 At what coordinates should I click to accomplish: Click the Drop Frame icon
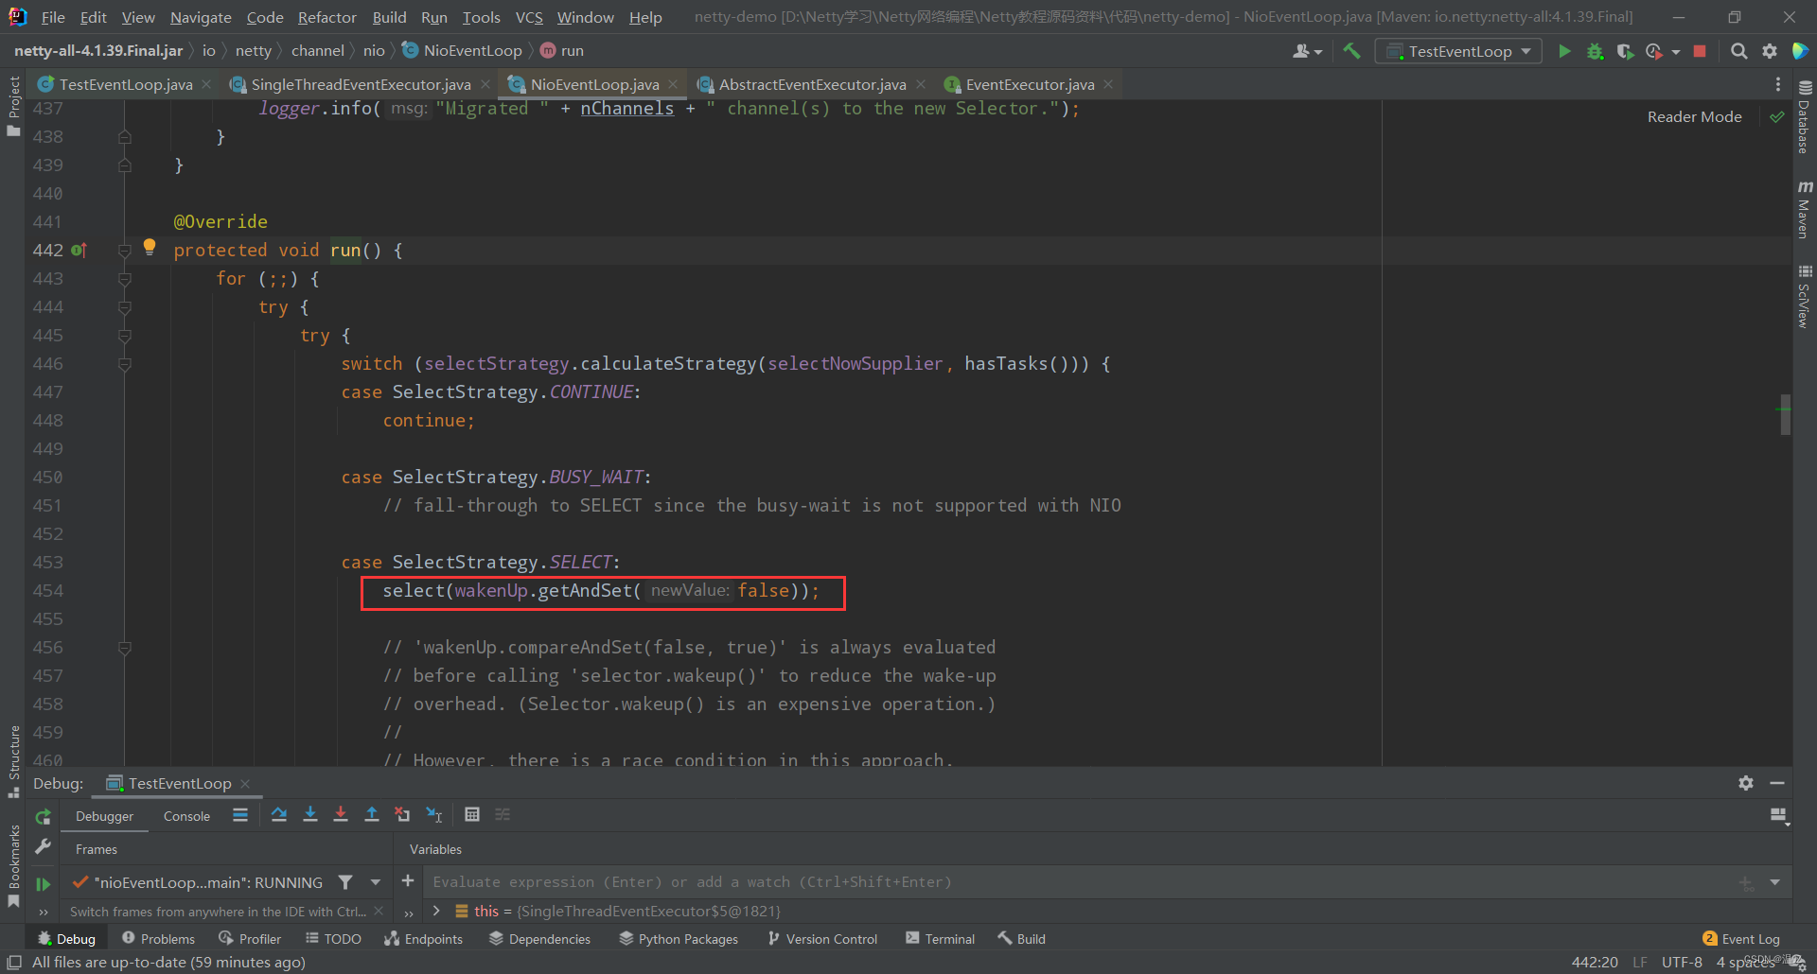[x=402, y=814]
